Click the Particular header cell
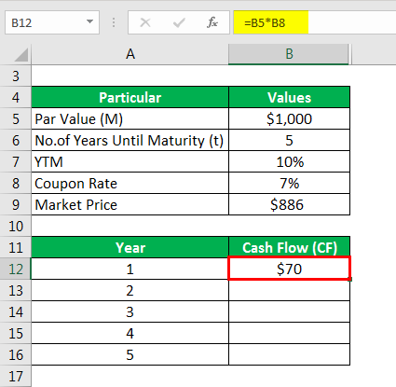The height and width of the screenshot is (387, 396). 130,97
